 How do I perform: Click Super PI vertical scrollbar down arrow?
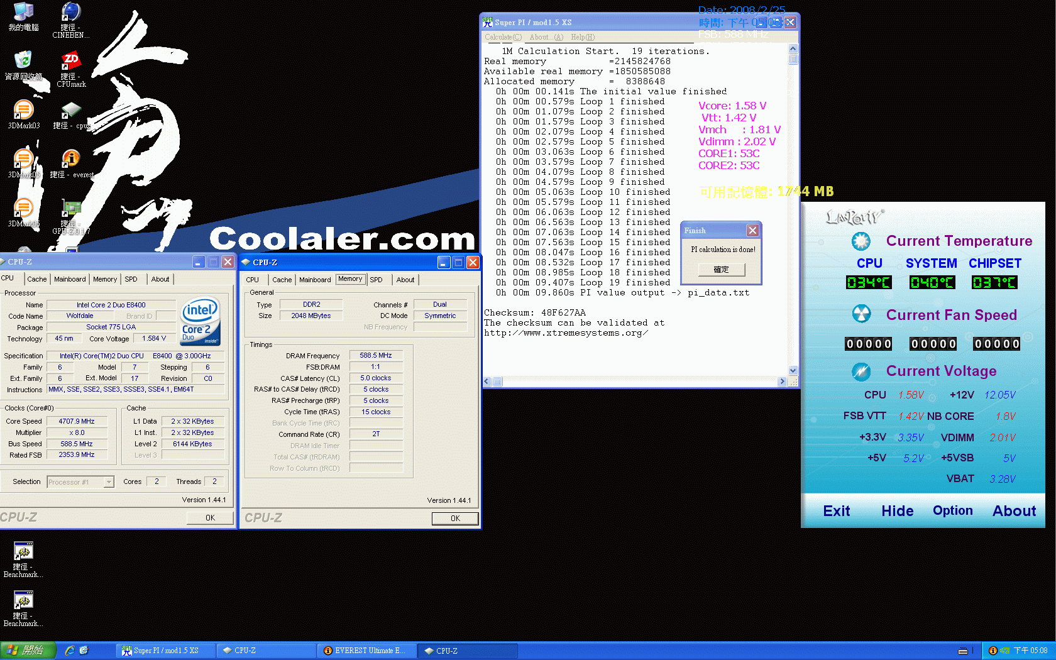point(793,371)
